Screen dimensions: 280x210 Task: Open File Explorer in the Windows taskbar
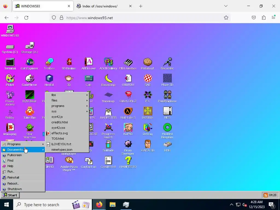coord(112,205)
